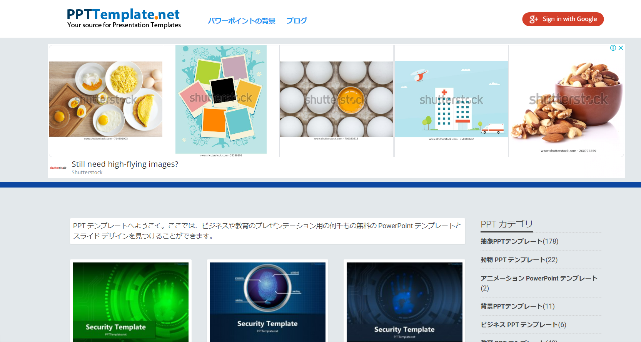Close the Shutterstock ad banner

point(621,48)
